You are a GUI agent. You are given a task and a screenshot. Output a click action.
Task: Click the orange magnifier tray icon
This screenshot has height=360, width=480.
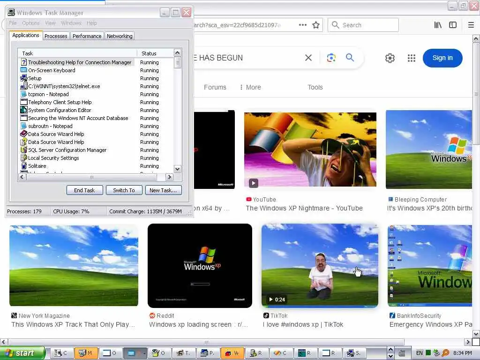pos(445,353)
